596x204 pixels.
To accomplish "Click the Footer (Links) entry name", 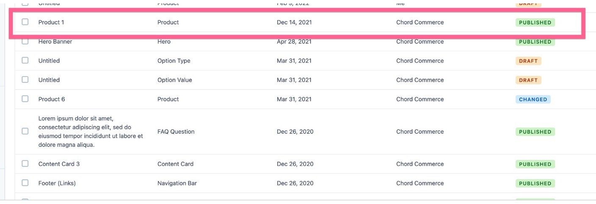I will tap(57, 183).
